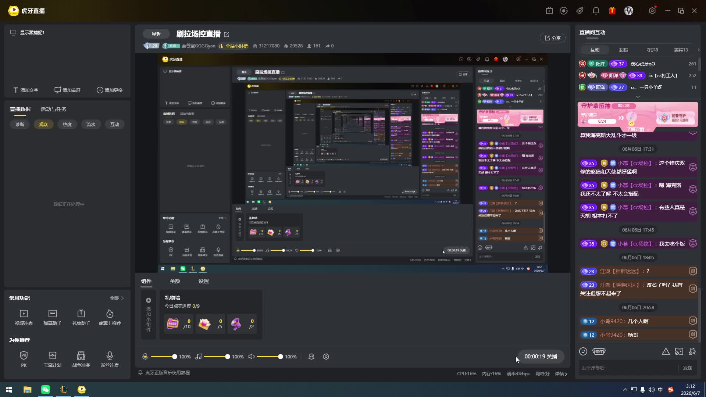Viewport: 706px width, 397px height.
Task: Open the chat window pop-out icon
Action: [679, 351]
